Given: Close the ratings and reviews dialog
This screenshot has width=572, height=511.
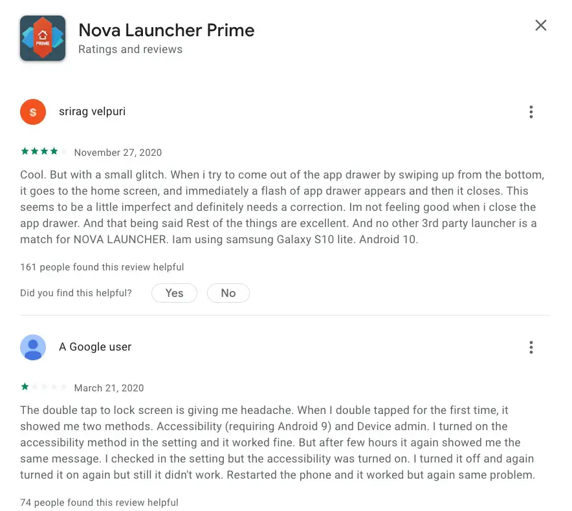Looking at the screenshot, I should click(x=541, y=25).
